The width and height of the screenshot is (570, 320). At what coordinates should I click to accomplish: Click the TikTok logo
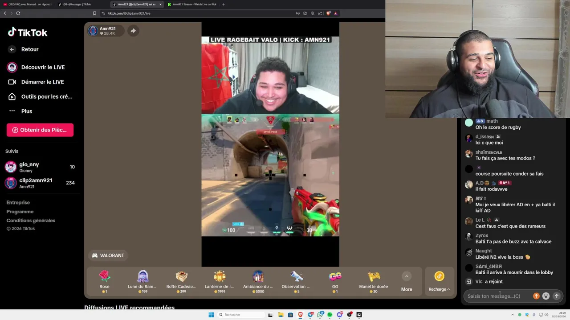[x=28, y=32]
